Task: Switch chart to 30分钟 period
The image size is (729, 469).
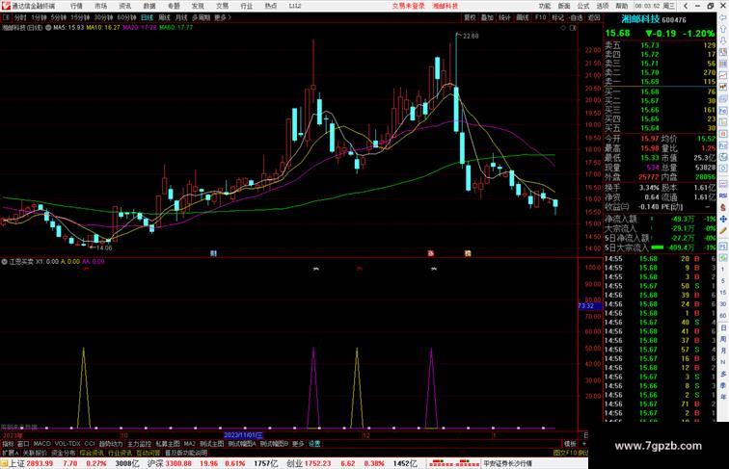Action: (103, 17)
